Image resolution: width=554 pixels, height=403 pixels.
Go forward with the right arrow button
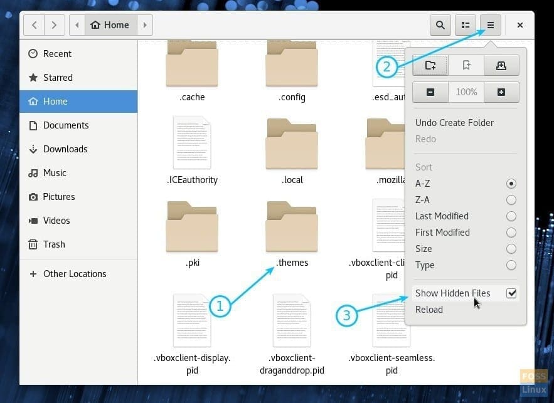pyautogui.click(x=55, y=25)
